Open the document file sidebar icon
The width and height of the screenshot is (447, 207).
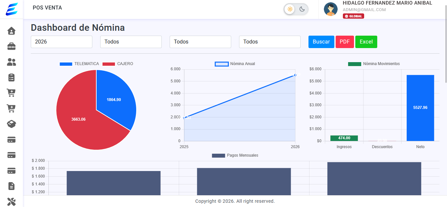[11, 186]
